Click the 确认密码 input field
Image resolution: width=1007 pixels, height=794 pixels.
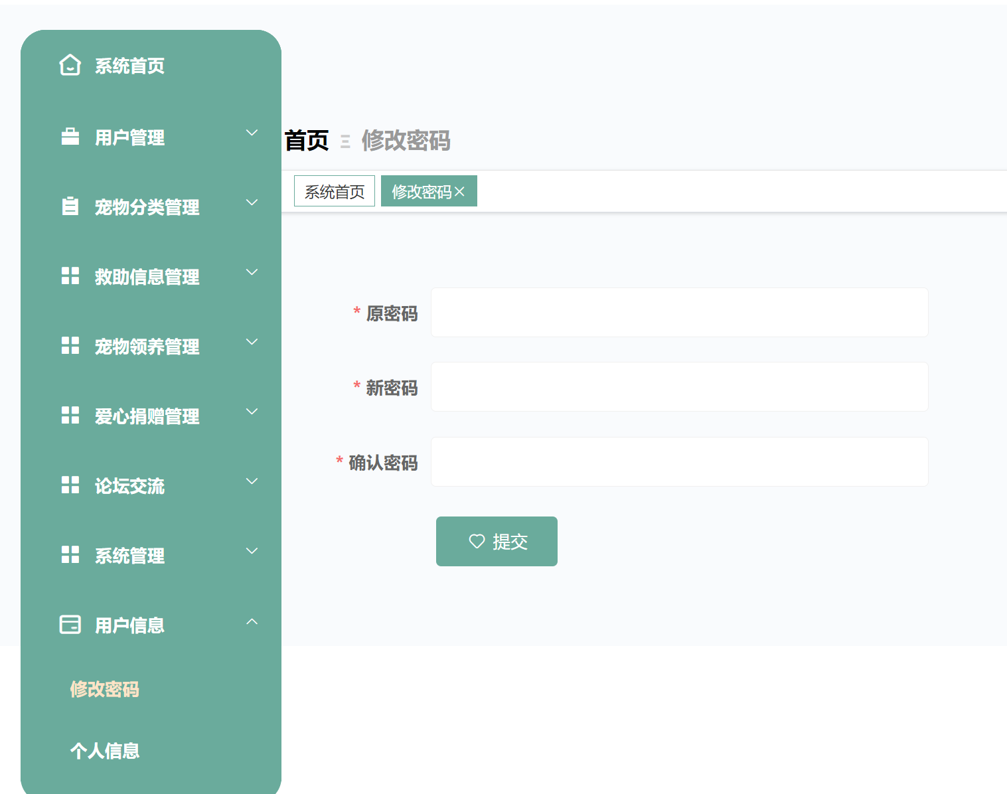pos(678,461)
